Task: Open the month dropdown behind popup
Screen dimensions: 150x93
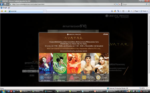Action: tap(32, 71)
